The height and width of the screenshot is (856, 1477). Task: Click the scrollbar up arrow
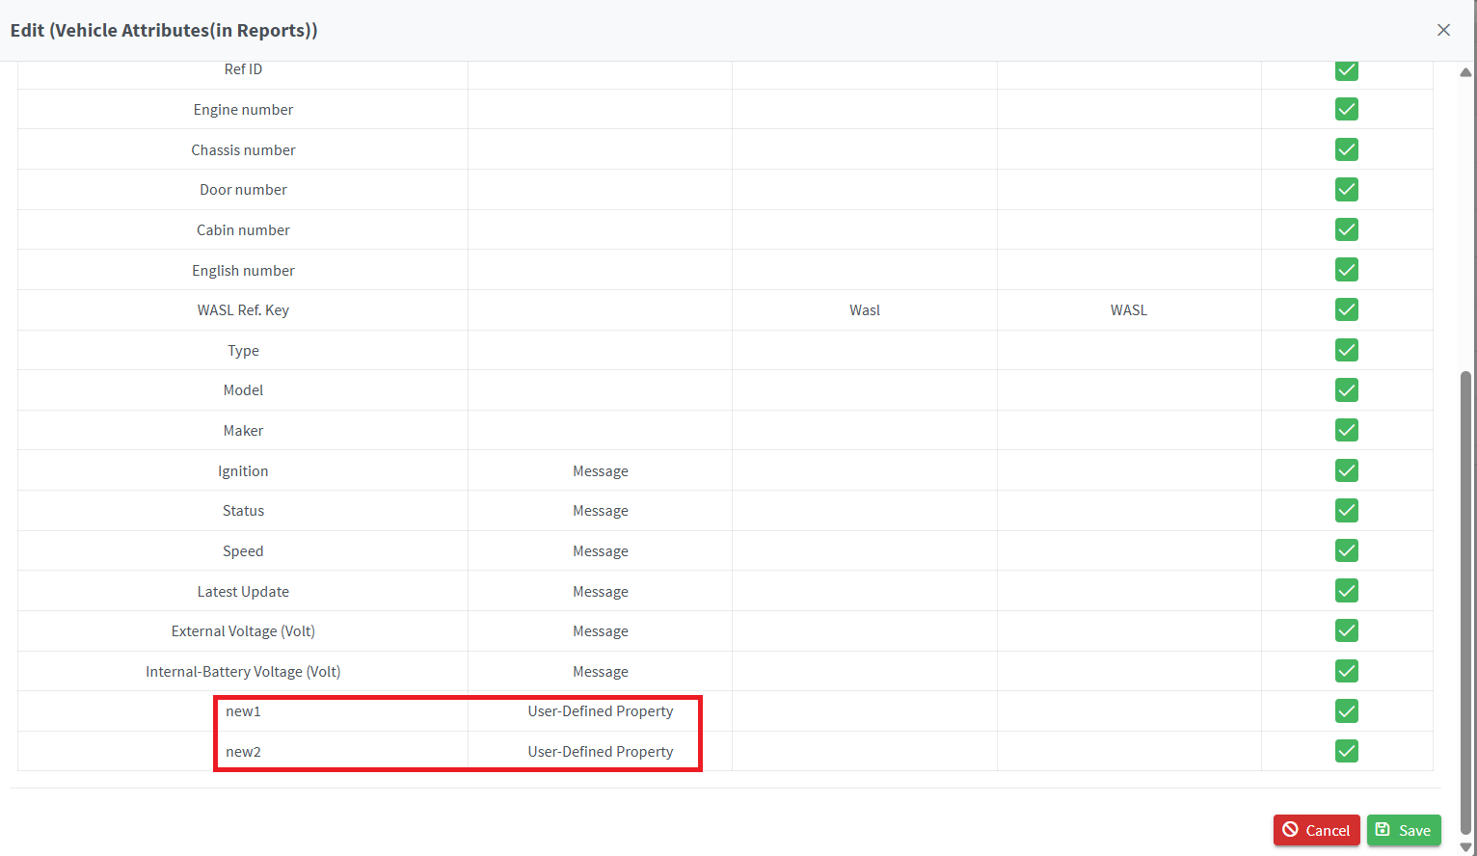click(x=1465, y=72)
